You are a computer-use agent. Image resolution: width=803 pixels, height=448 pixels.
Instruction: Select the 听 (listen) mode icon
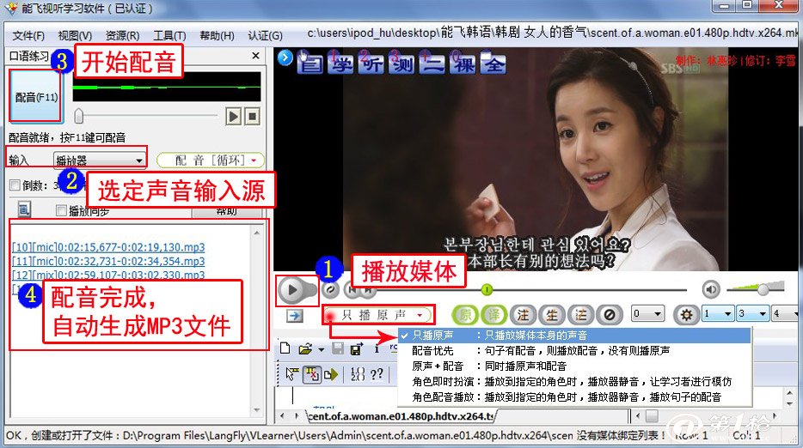pyautogui.click(x=371, y=64)
